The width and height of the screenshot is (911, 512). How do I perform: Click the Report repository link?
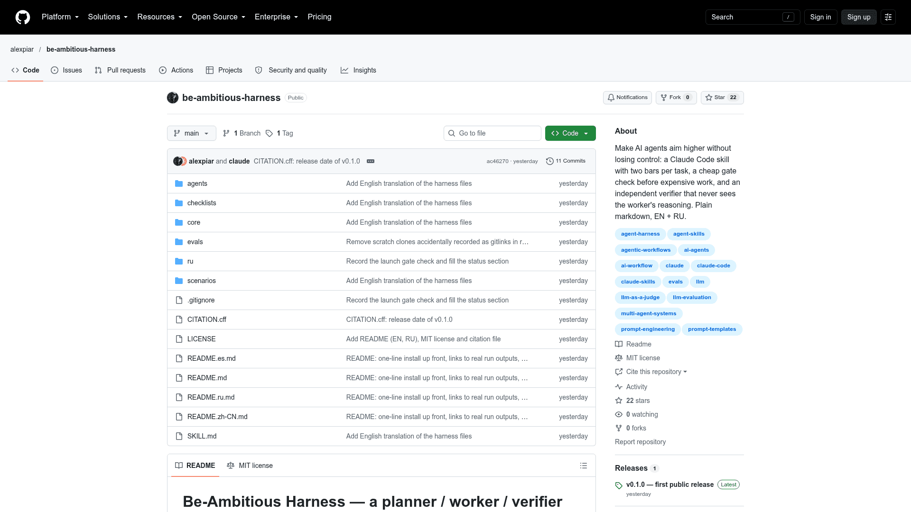pos(640,442)
